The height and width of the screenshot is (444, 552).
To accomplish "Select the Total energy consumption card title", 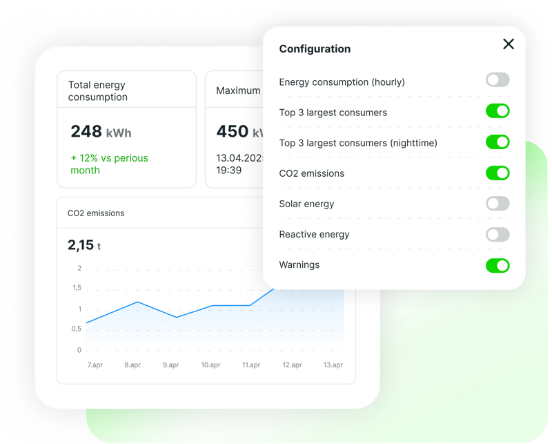I will coord(97,91).
